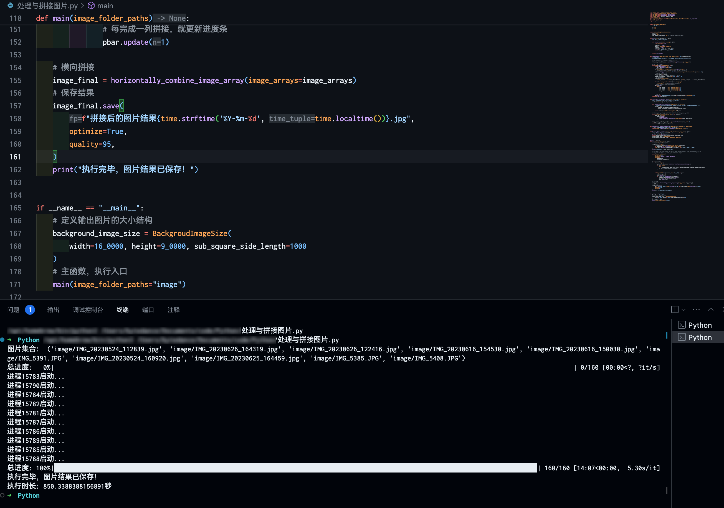The width and height of the screenshot is (724, 508).
Task: Open the 输出 panel tab
Action: coord(53,310)
